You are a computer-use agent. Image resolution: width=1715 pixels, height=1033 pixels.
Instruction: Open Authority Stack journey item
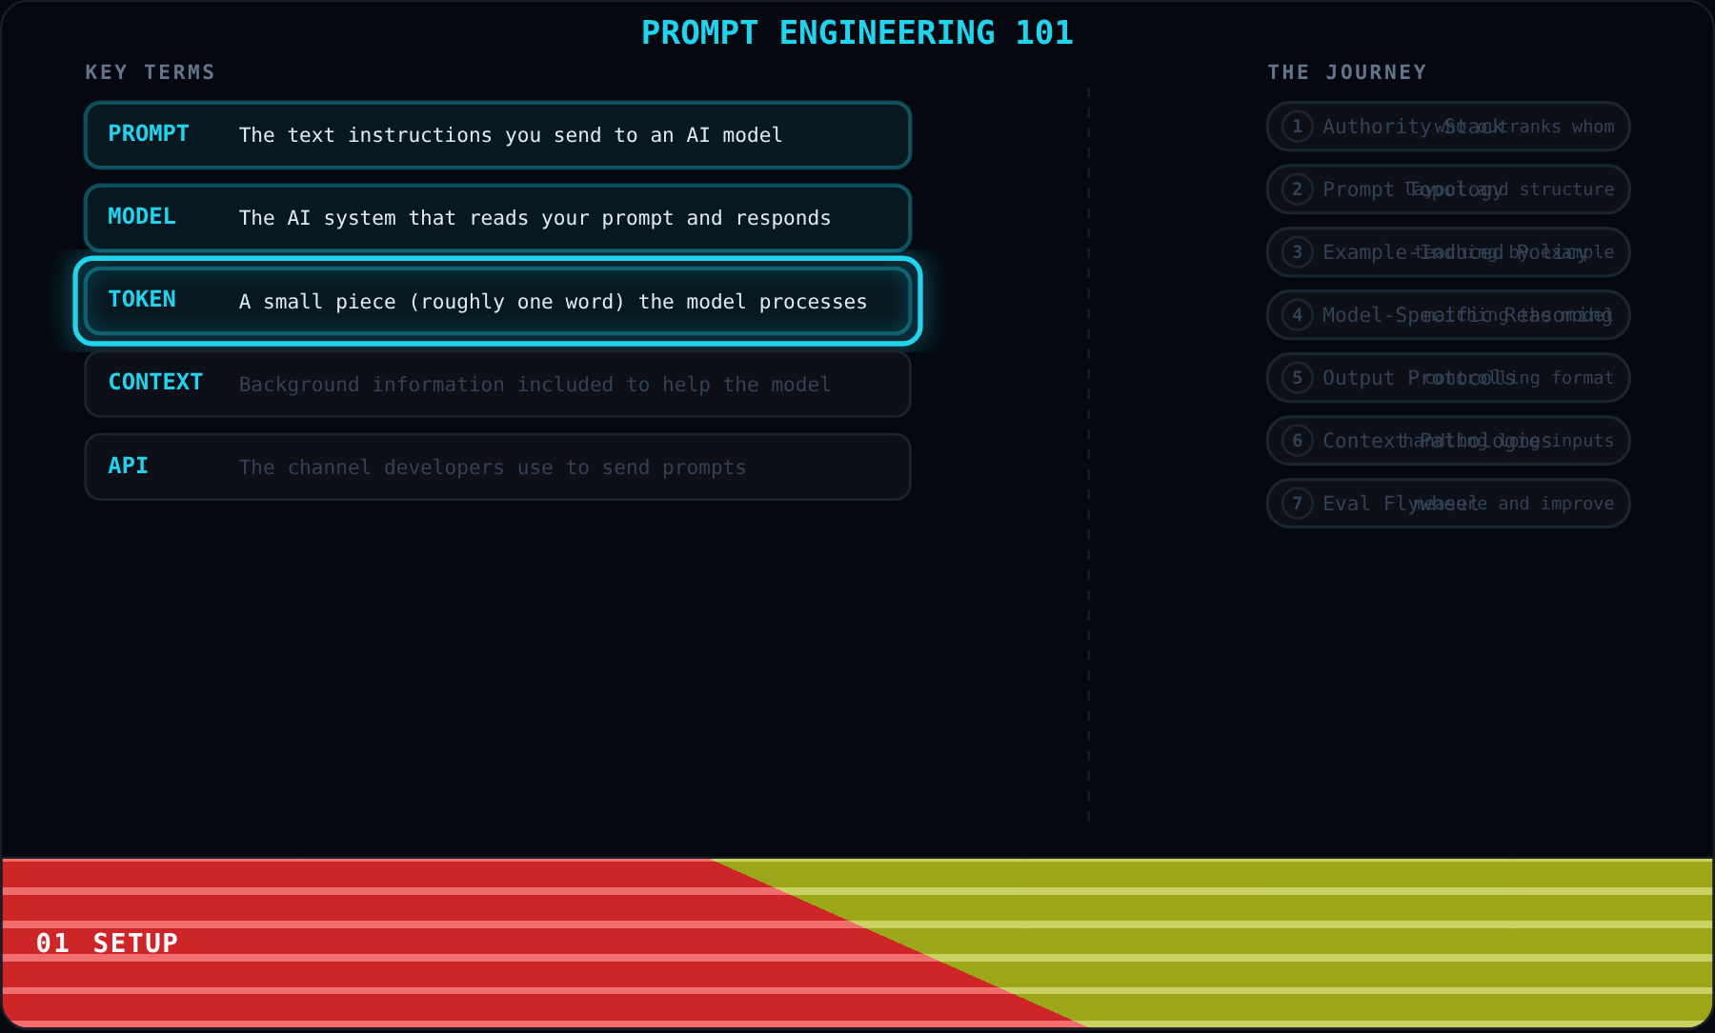[1448, 127]
